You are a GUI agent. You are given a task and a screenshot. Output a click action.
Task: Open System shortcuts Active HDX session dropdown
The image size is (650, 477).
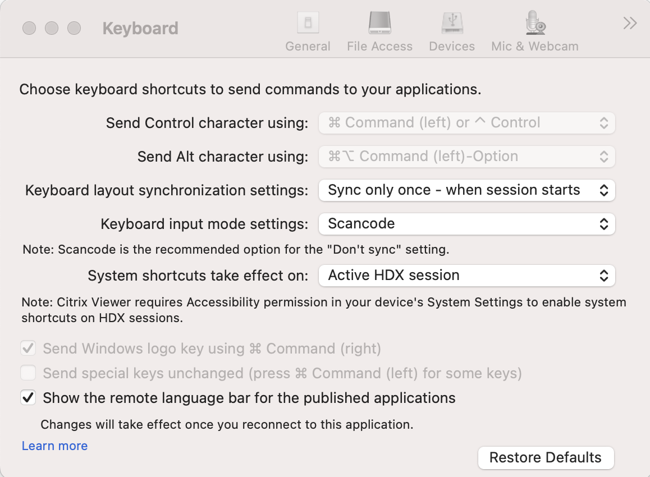tap(466, 276)
